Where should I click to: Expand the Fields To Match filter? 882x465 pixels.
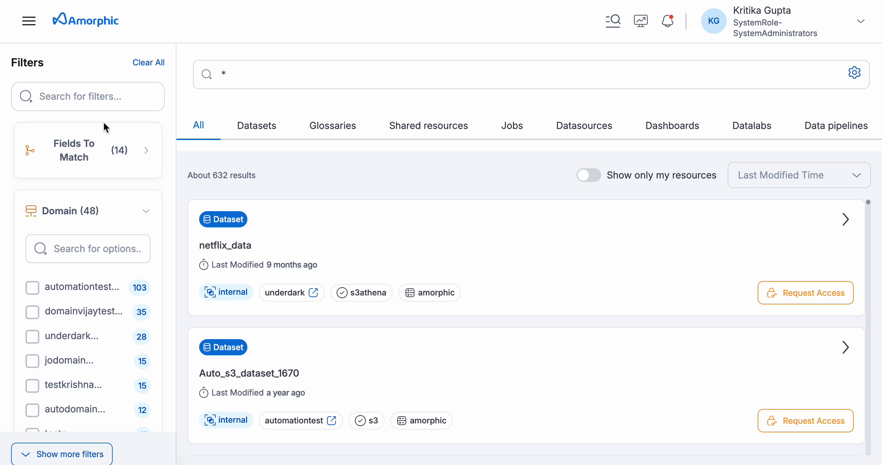coord(146,150)
